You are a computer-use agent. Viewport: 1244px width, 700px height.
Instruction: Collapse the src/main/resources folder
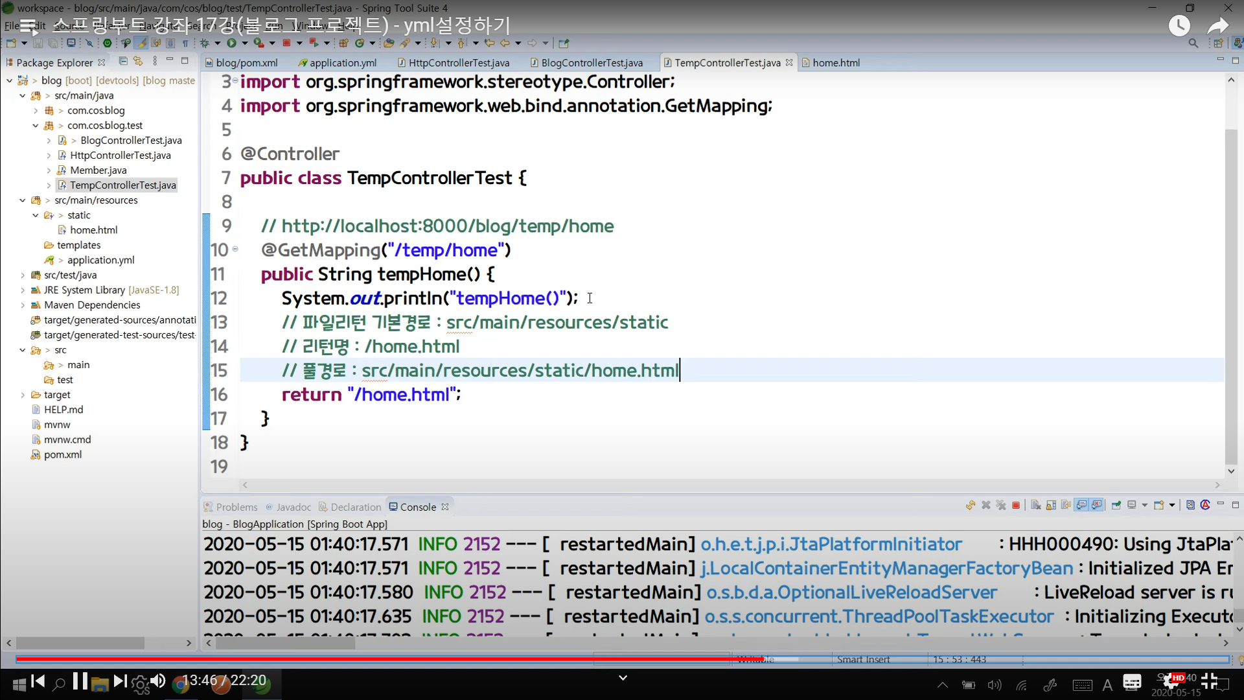tap(23, 200)
